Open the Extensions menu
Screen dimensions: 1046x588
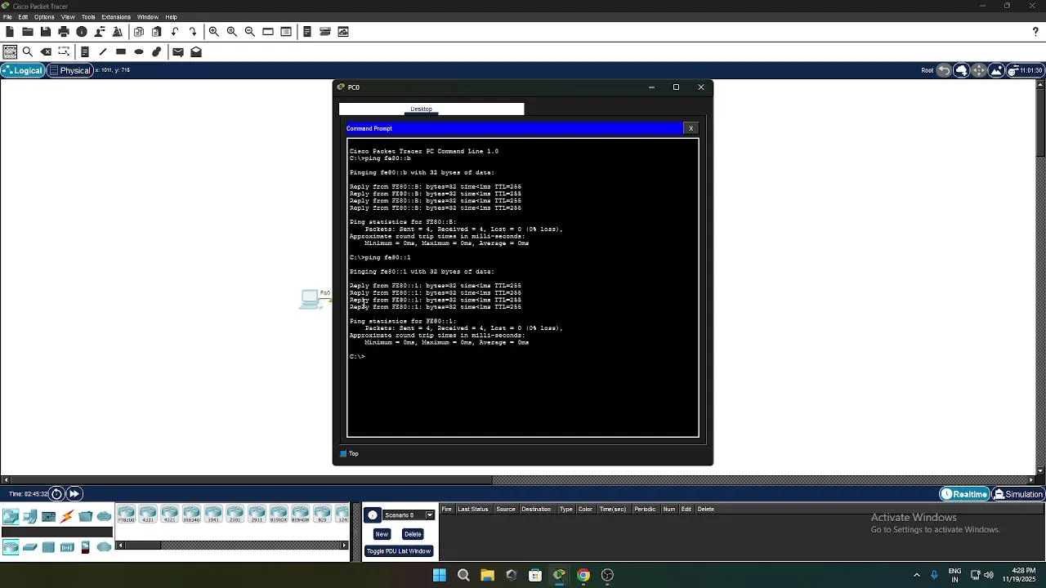(x=116, y=17)
